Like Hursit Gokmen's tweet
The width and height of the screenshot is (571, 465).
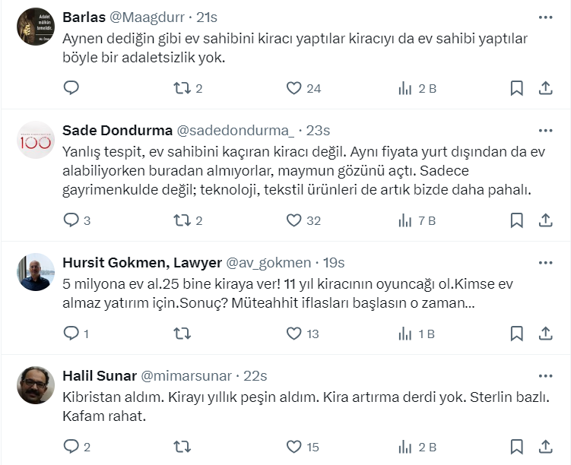294,333
